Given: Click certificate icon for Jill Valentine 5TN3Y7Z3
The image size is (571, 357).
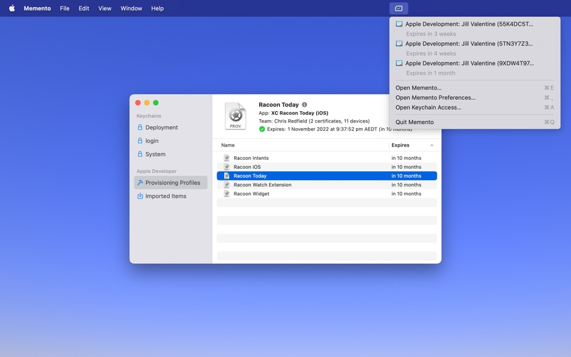Looking at the screenshot, I should point(399,44).
